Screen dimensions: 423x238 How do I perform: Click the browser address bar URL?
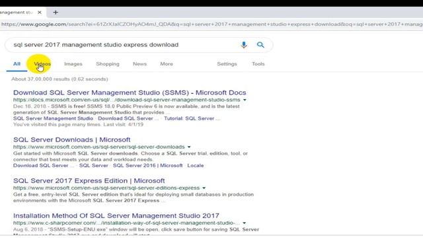[x=211, y=24]
